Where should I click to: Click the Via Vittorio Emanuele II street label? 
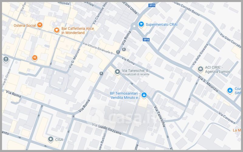98,48
